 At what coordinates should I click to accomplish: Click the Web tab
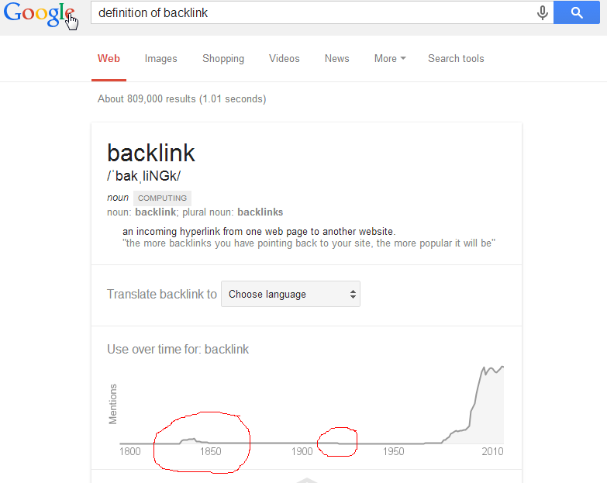coord(109,58)
